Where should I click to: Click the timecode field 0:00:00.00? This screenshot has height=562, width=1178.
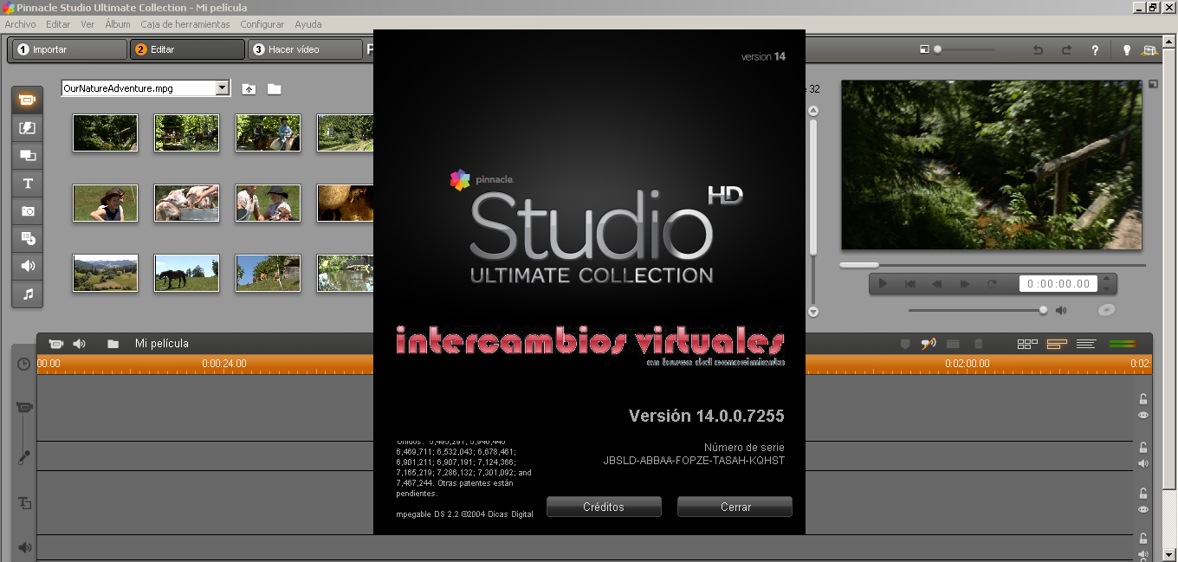pyautogui.click(x=1058, y=283)
